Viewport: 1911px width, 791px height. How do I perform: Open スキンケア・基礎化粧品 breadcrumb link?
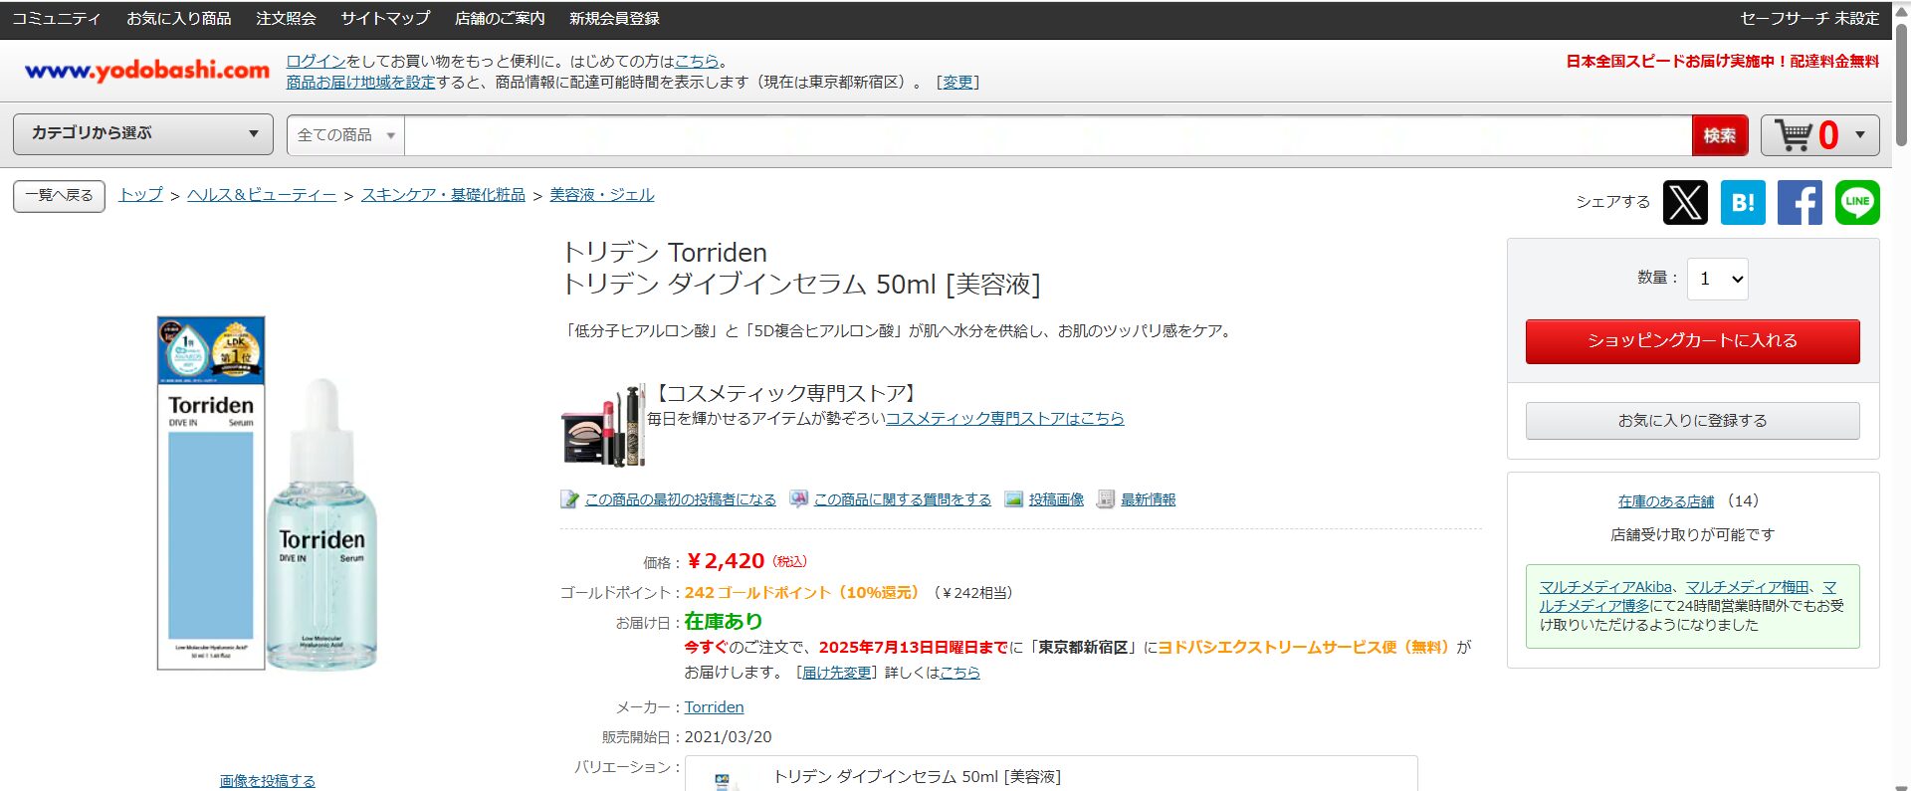[443, 195]
